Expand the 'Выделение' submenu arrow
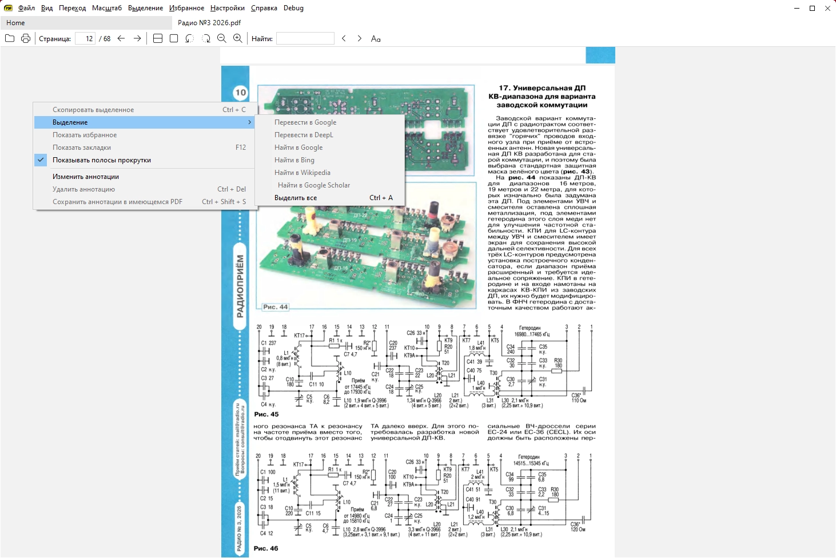 pyautogui.click(x=249, y=122)
